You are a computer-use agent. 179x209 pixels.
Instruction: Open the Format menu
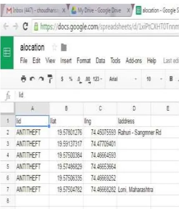84,61
